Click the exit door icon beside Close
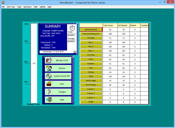The height and width of the screenshot is (128, 175). click(x=49, y=100)
